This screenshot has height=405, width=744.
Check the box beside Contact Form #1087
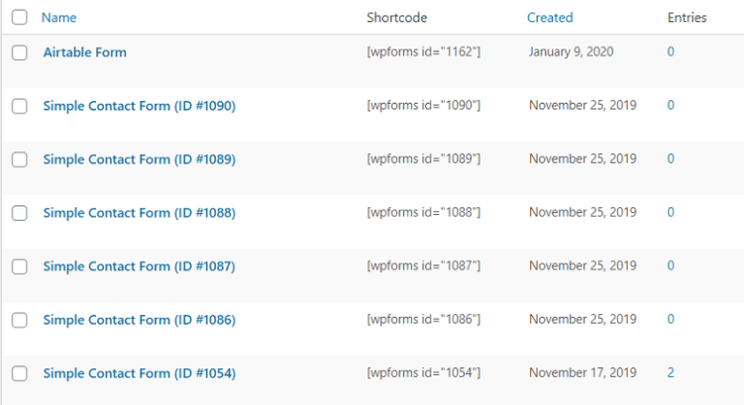tap(19, 266)
